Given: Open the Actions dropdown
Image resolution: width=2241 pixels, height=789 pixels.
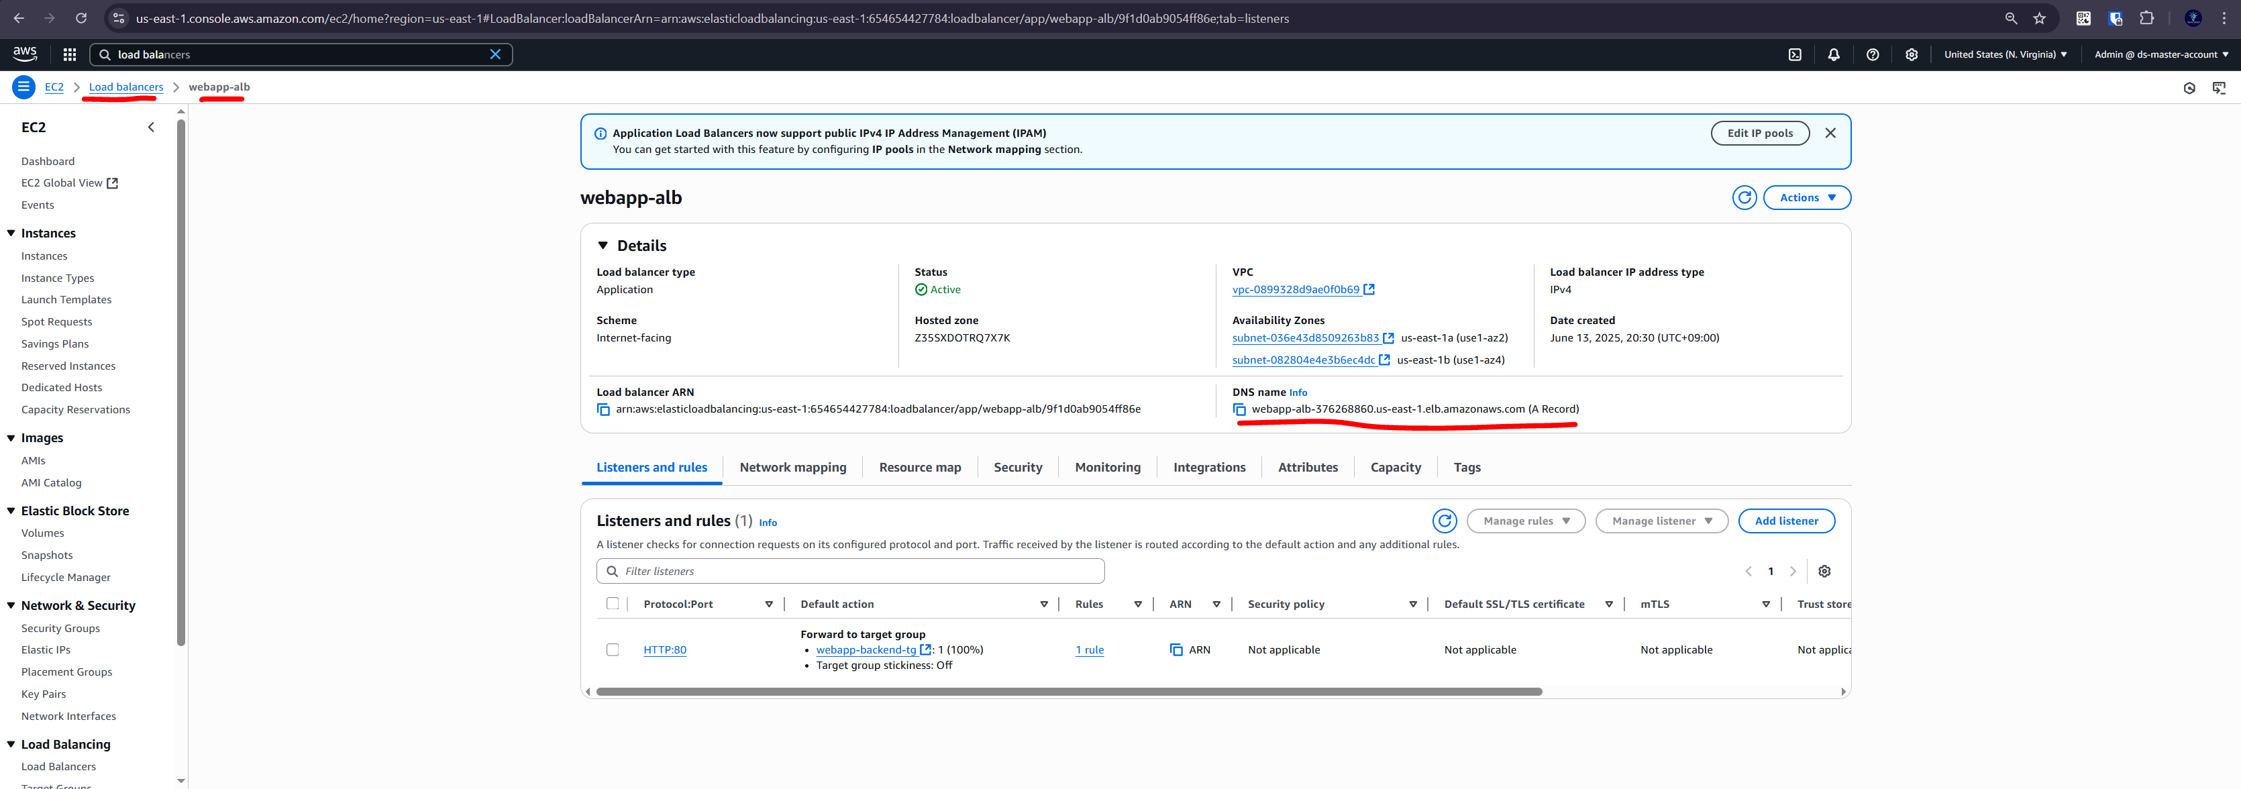Looking at the screenshot, I should point(1806,199).
